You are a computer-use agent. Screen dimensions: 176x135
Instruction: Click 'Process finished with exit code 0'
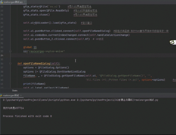(x=27, y=116)
